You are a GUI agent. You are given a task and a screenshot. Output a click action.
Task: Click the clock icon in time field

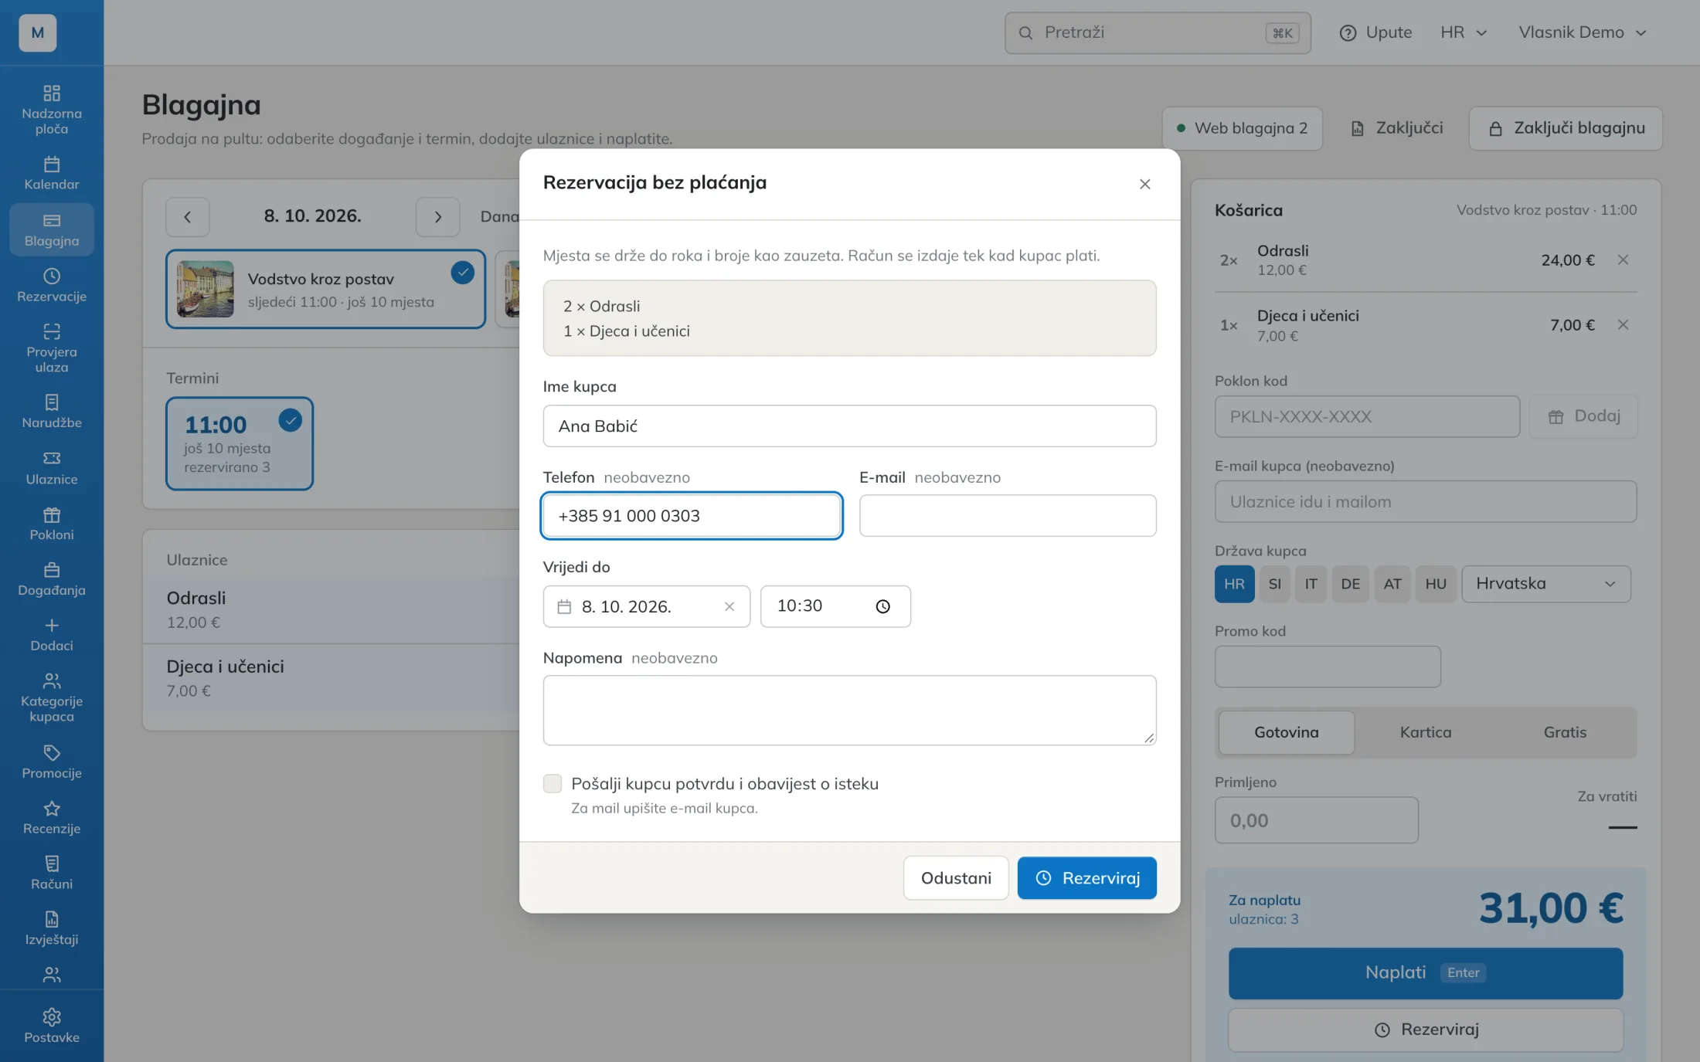[882, 607]
